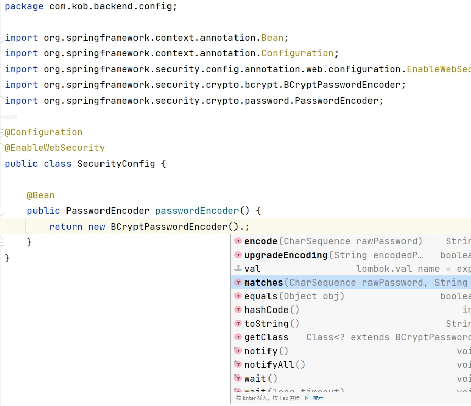Viewport: 471px width, 406px height.
Task: Choose wait() from completion list
Action: coord(351,379)
